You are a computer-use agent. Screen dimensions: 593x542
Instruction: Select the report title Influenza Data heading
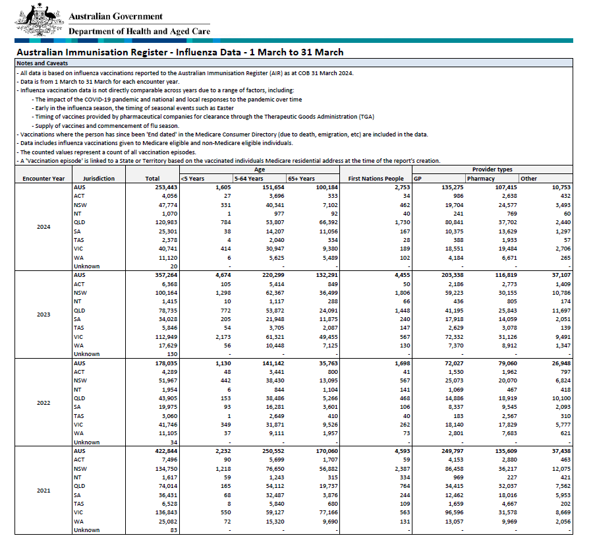coord(180,52)
